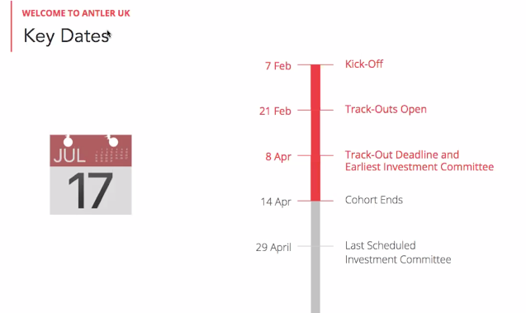Screen dimensions: 526x313
Task: Select the 14 Apr date label
Action: pos(276,202)
